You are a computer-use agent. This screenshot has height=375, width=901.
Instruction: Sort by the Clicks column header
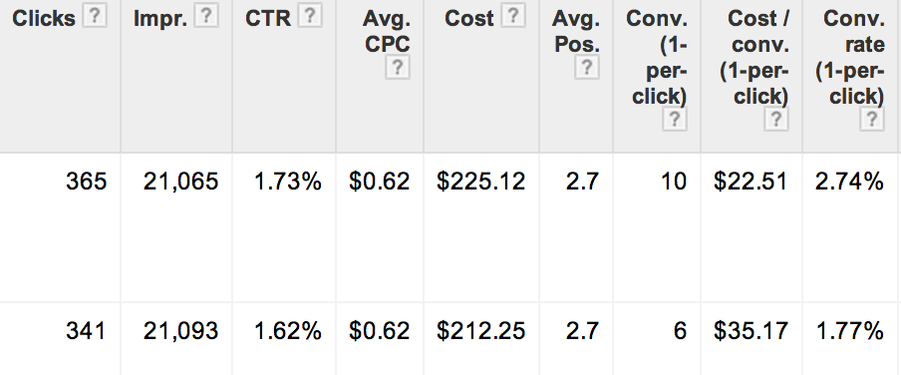pos(44,18)
